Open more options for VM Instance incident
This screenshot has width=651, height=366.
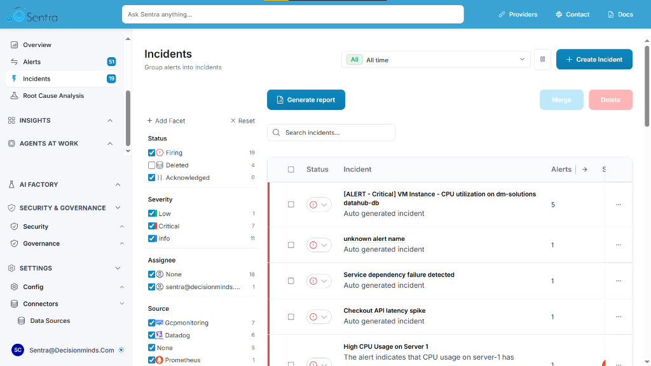click(x=619, y=205)
